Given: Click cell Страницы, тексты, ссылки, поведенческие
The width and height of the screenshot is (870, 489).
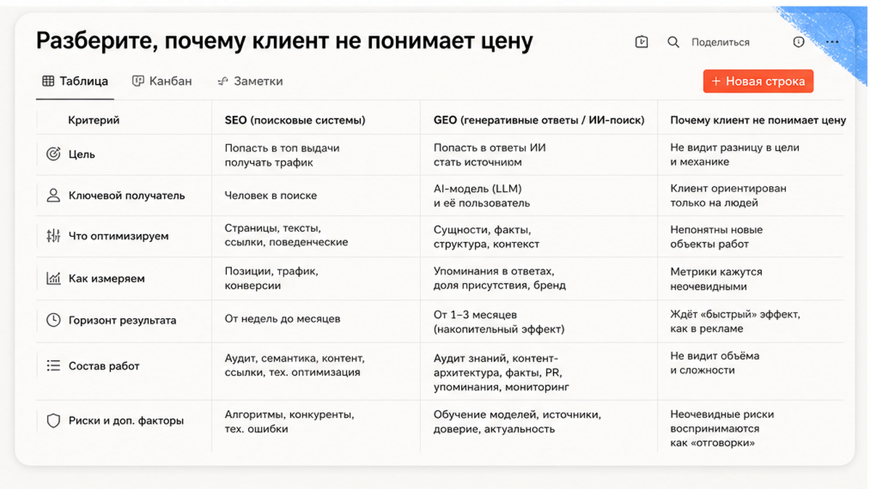Looking at the screenshot, I should [x=286, y=235].
